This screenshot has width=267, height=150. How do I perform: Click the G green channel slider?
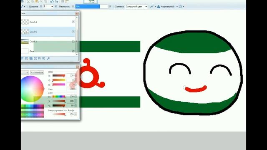coord(59,80)
